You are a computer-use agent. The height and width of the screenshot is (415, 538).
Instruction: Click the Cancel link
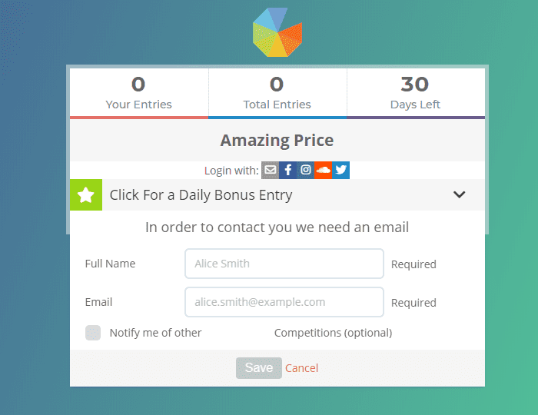click(302, 368)
